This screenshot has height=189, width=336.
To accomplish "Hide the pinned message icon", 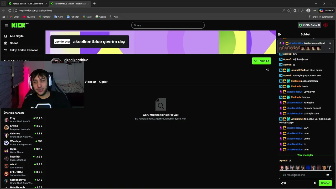I will pos(330,43).
